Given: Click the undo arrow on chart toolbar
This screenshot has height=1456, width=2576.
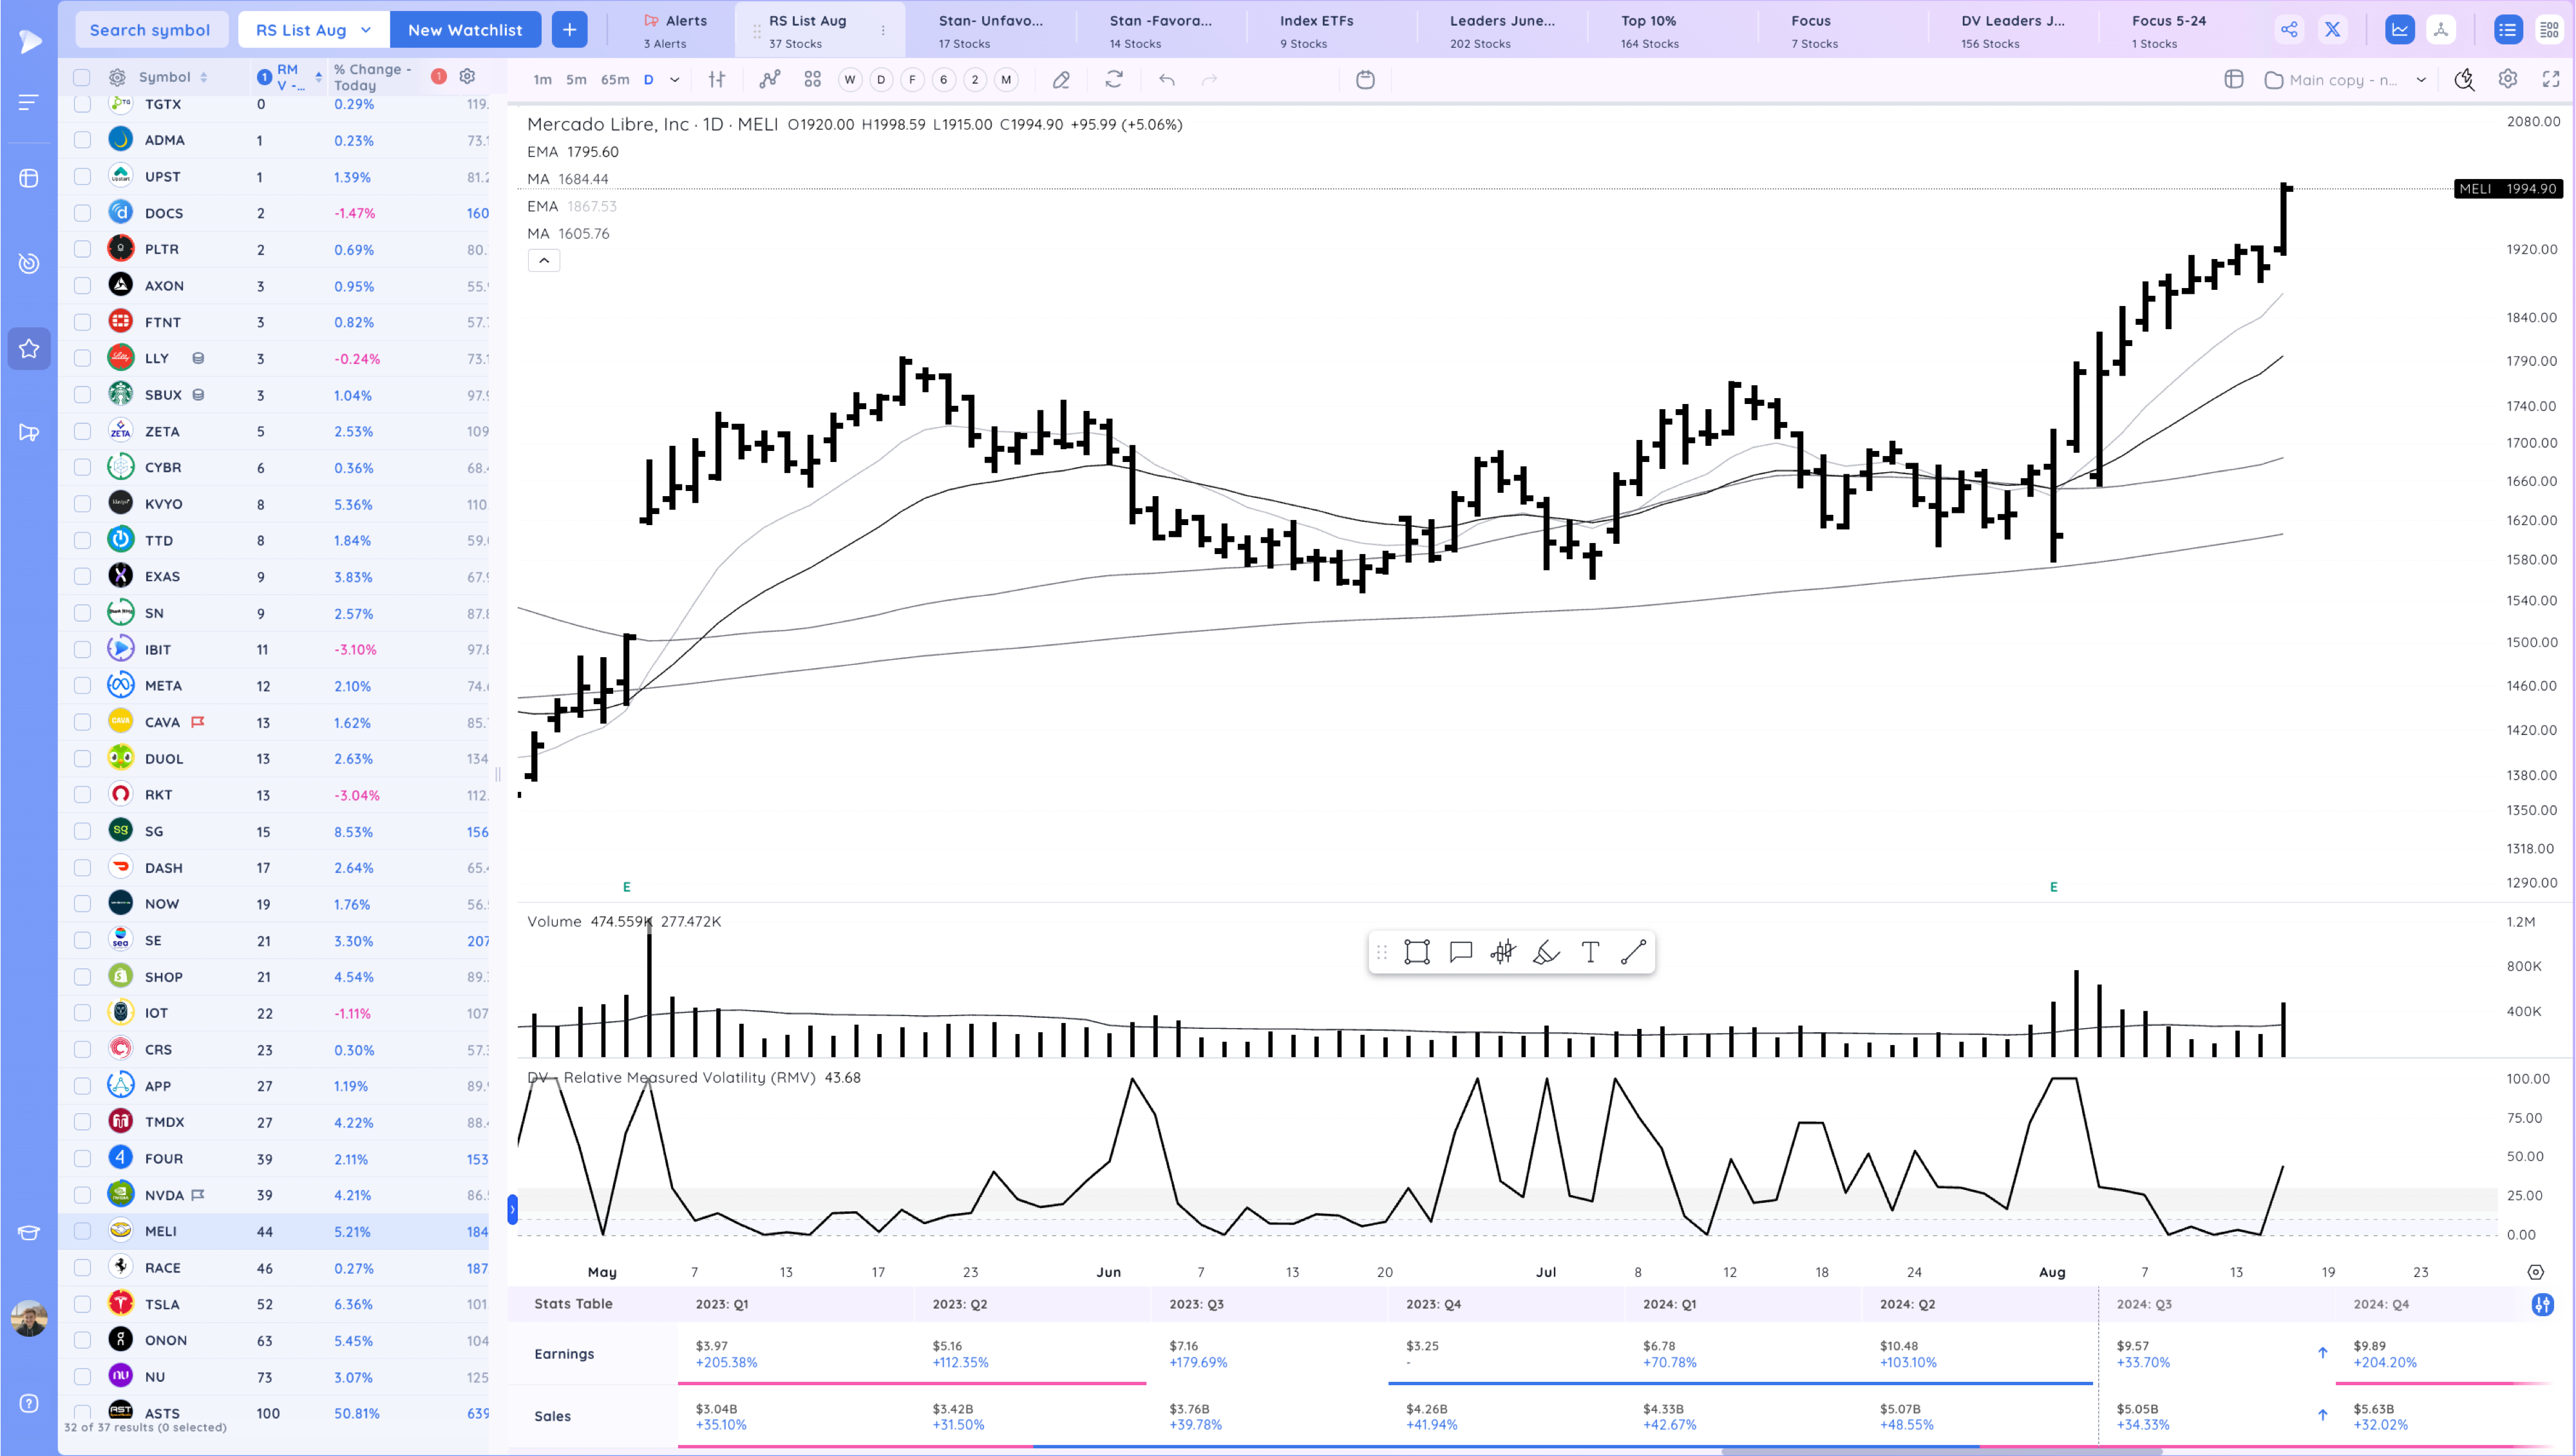Looking at the screenshot, I should (x=1166, y=79).
